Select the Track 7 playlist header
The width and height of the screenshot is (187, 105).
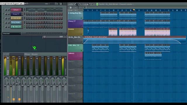click(x=75, y=64)
